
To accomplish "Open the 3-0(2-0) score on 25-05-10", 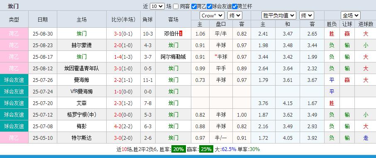I will pyautogui.click(x=123, y=138).
